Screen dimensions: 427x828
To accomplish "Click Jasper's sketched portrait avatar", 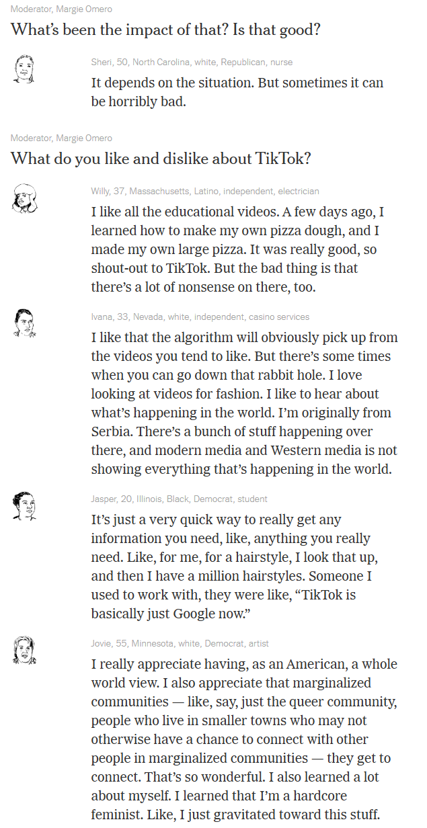I will (x=24, y=505).
